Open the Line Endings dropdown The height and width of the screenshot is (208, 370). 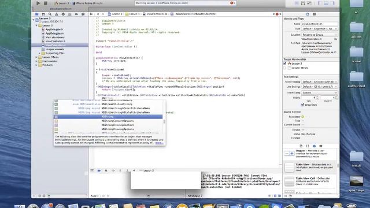[x=320, y=87]
